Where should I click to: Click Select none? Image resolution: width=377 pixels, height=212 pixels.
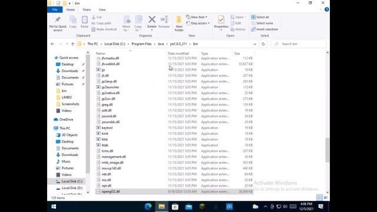[x=262, y=24]
